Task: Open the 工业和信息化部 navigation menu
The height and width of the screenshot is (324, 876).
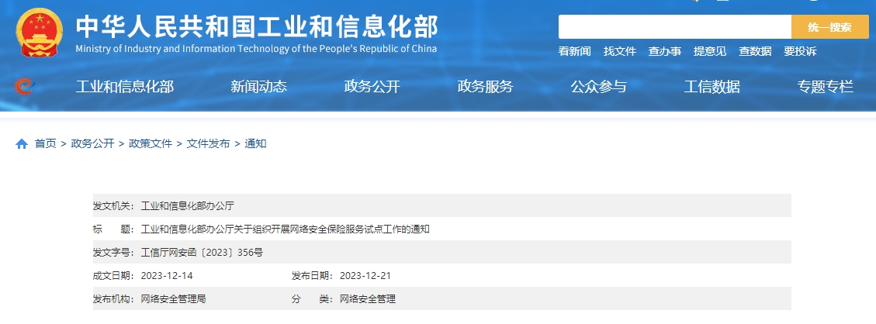Action: [x=125, y=87]
